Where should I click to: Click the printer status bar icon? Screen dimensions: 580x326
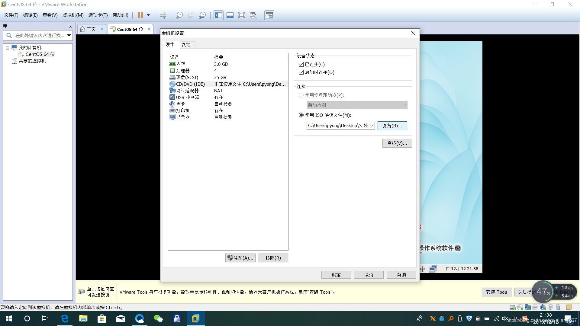(x=535, y=307)
